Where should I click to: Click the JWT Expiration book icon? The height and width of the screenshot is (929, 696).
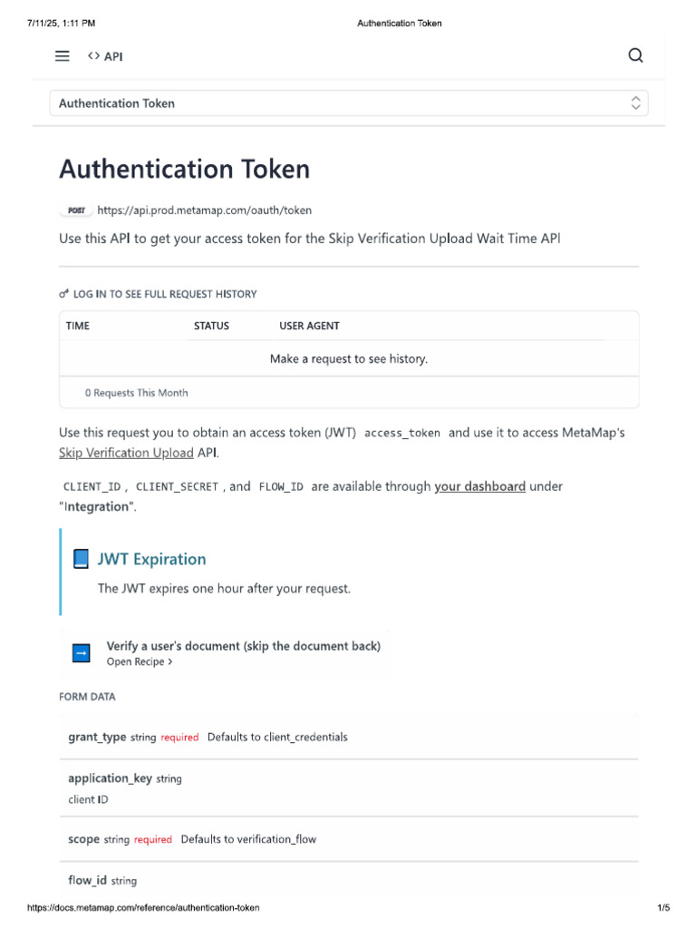tap(81, 559)
